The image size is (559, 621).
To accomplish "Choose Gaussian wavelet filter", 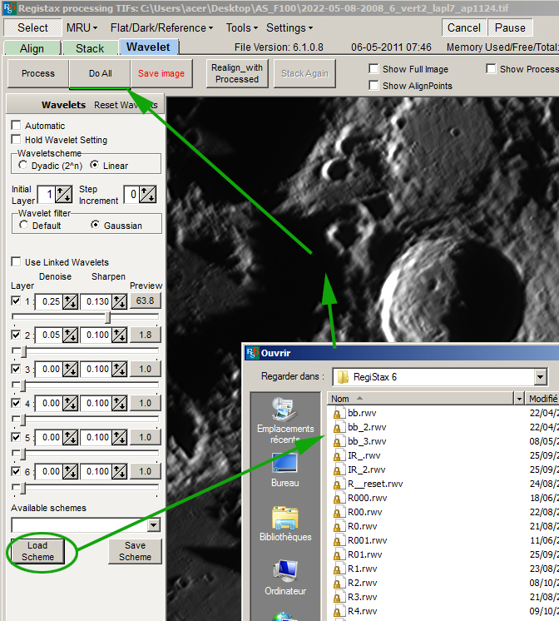I will [95, 225].
